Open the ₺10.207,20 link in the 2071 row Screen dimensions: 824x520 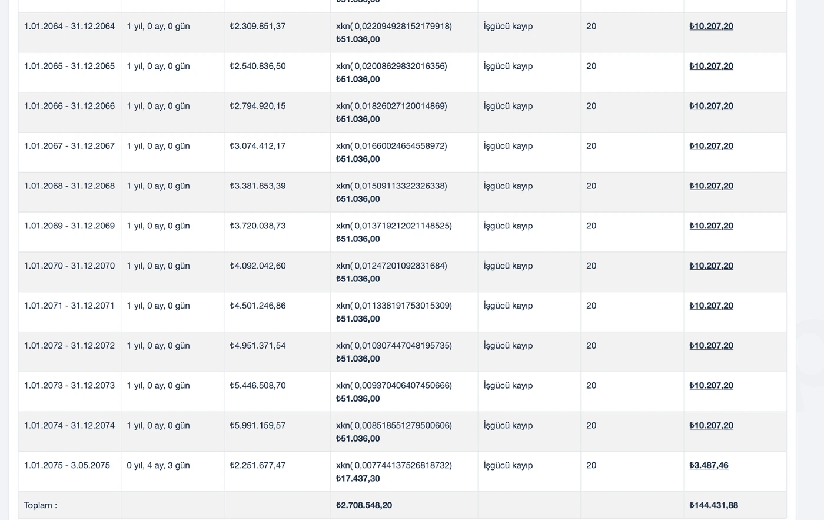tap(711, 306)
